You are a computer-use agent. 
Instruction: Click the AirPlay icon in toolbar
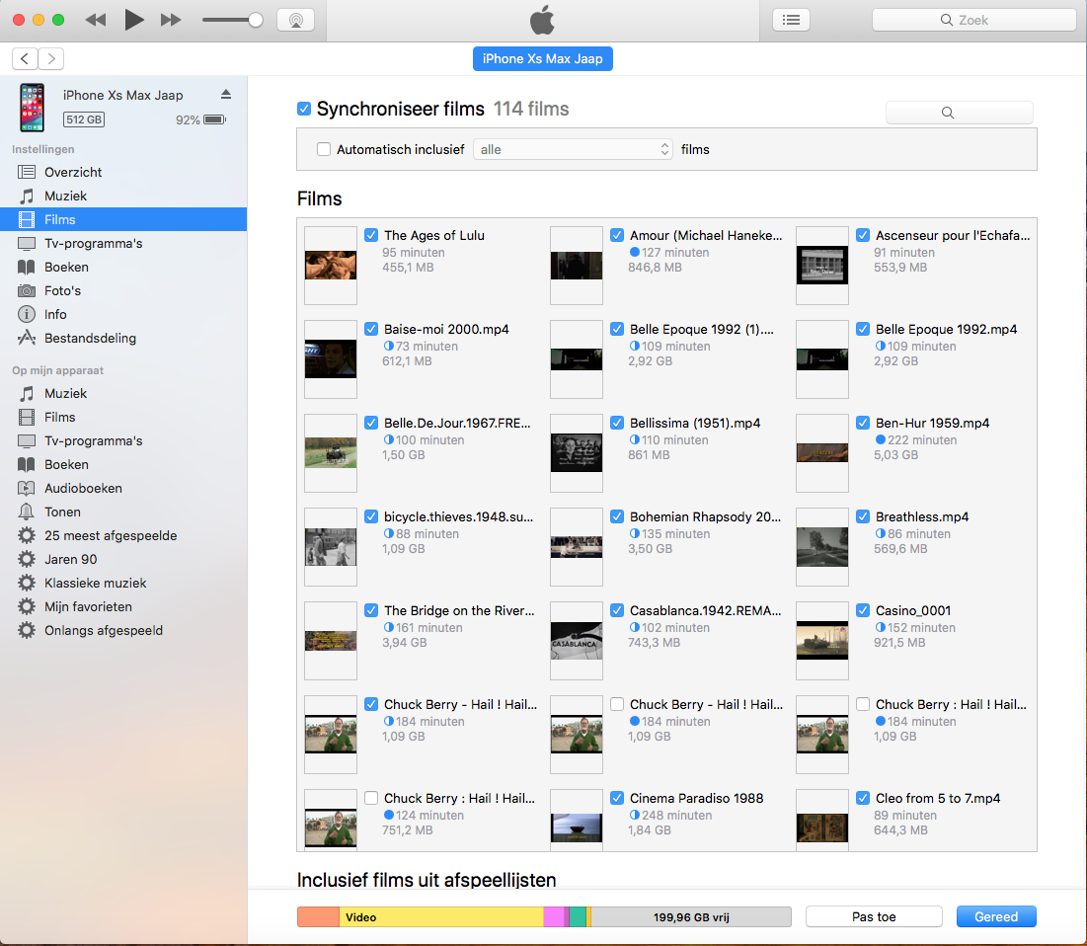(x=295, y=20)
